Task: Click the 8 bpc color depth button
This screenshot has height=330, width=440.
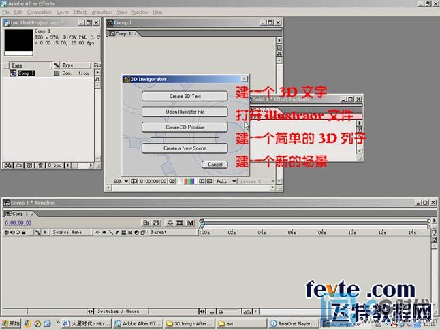Action: 54,165
